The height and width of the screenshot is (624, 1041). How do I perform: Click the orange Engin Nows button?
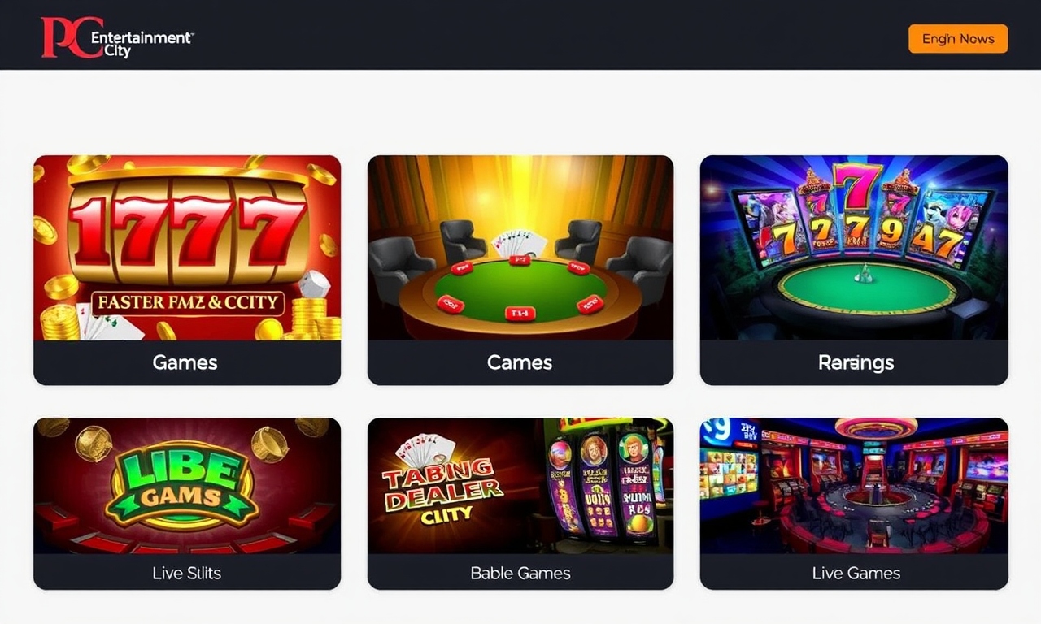957,39
